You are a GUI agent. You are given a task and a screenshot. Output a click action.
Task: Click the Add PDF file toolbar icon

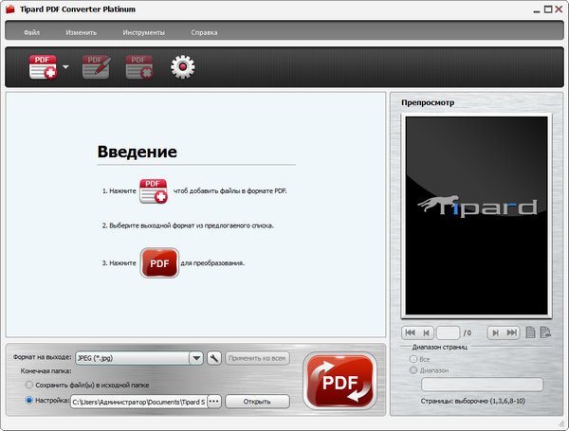click(43, 66)
